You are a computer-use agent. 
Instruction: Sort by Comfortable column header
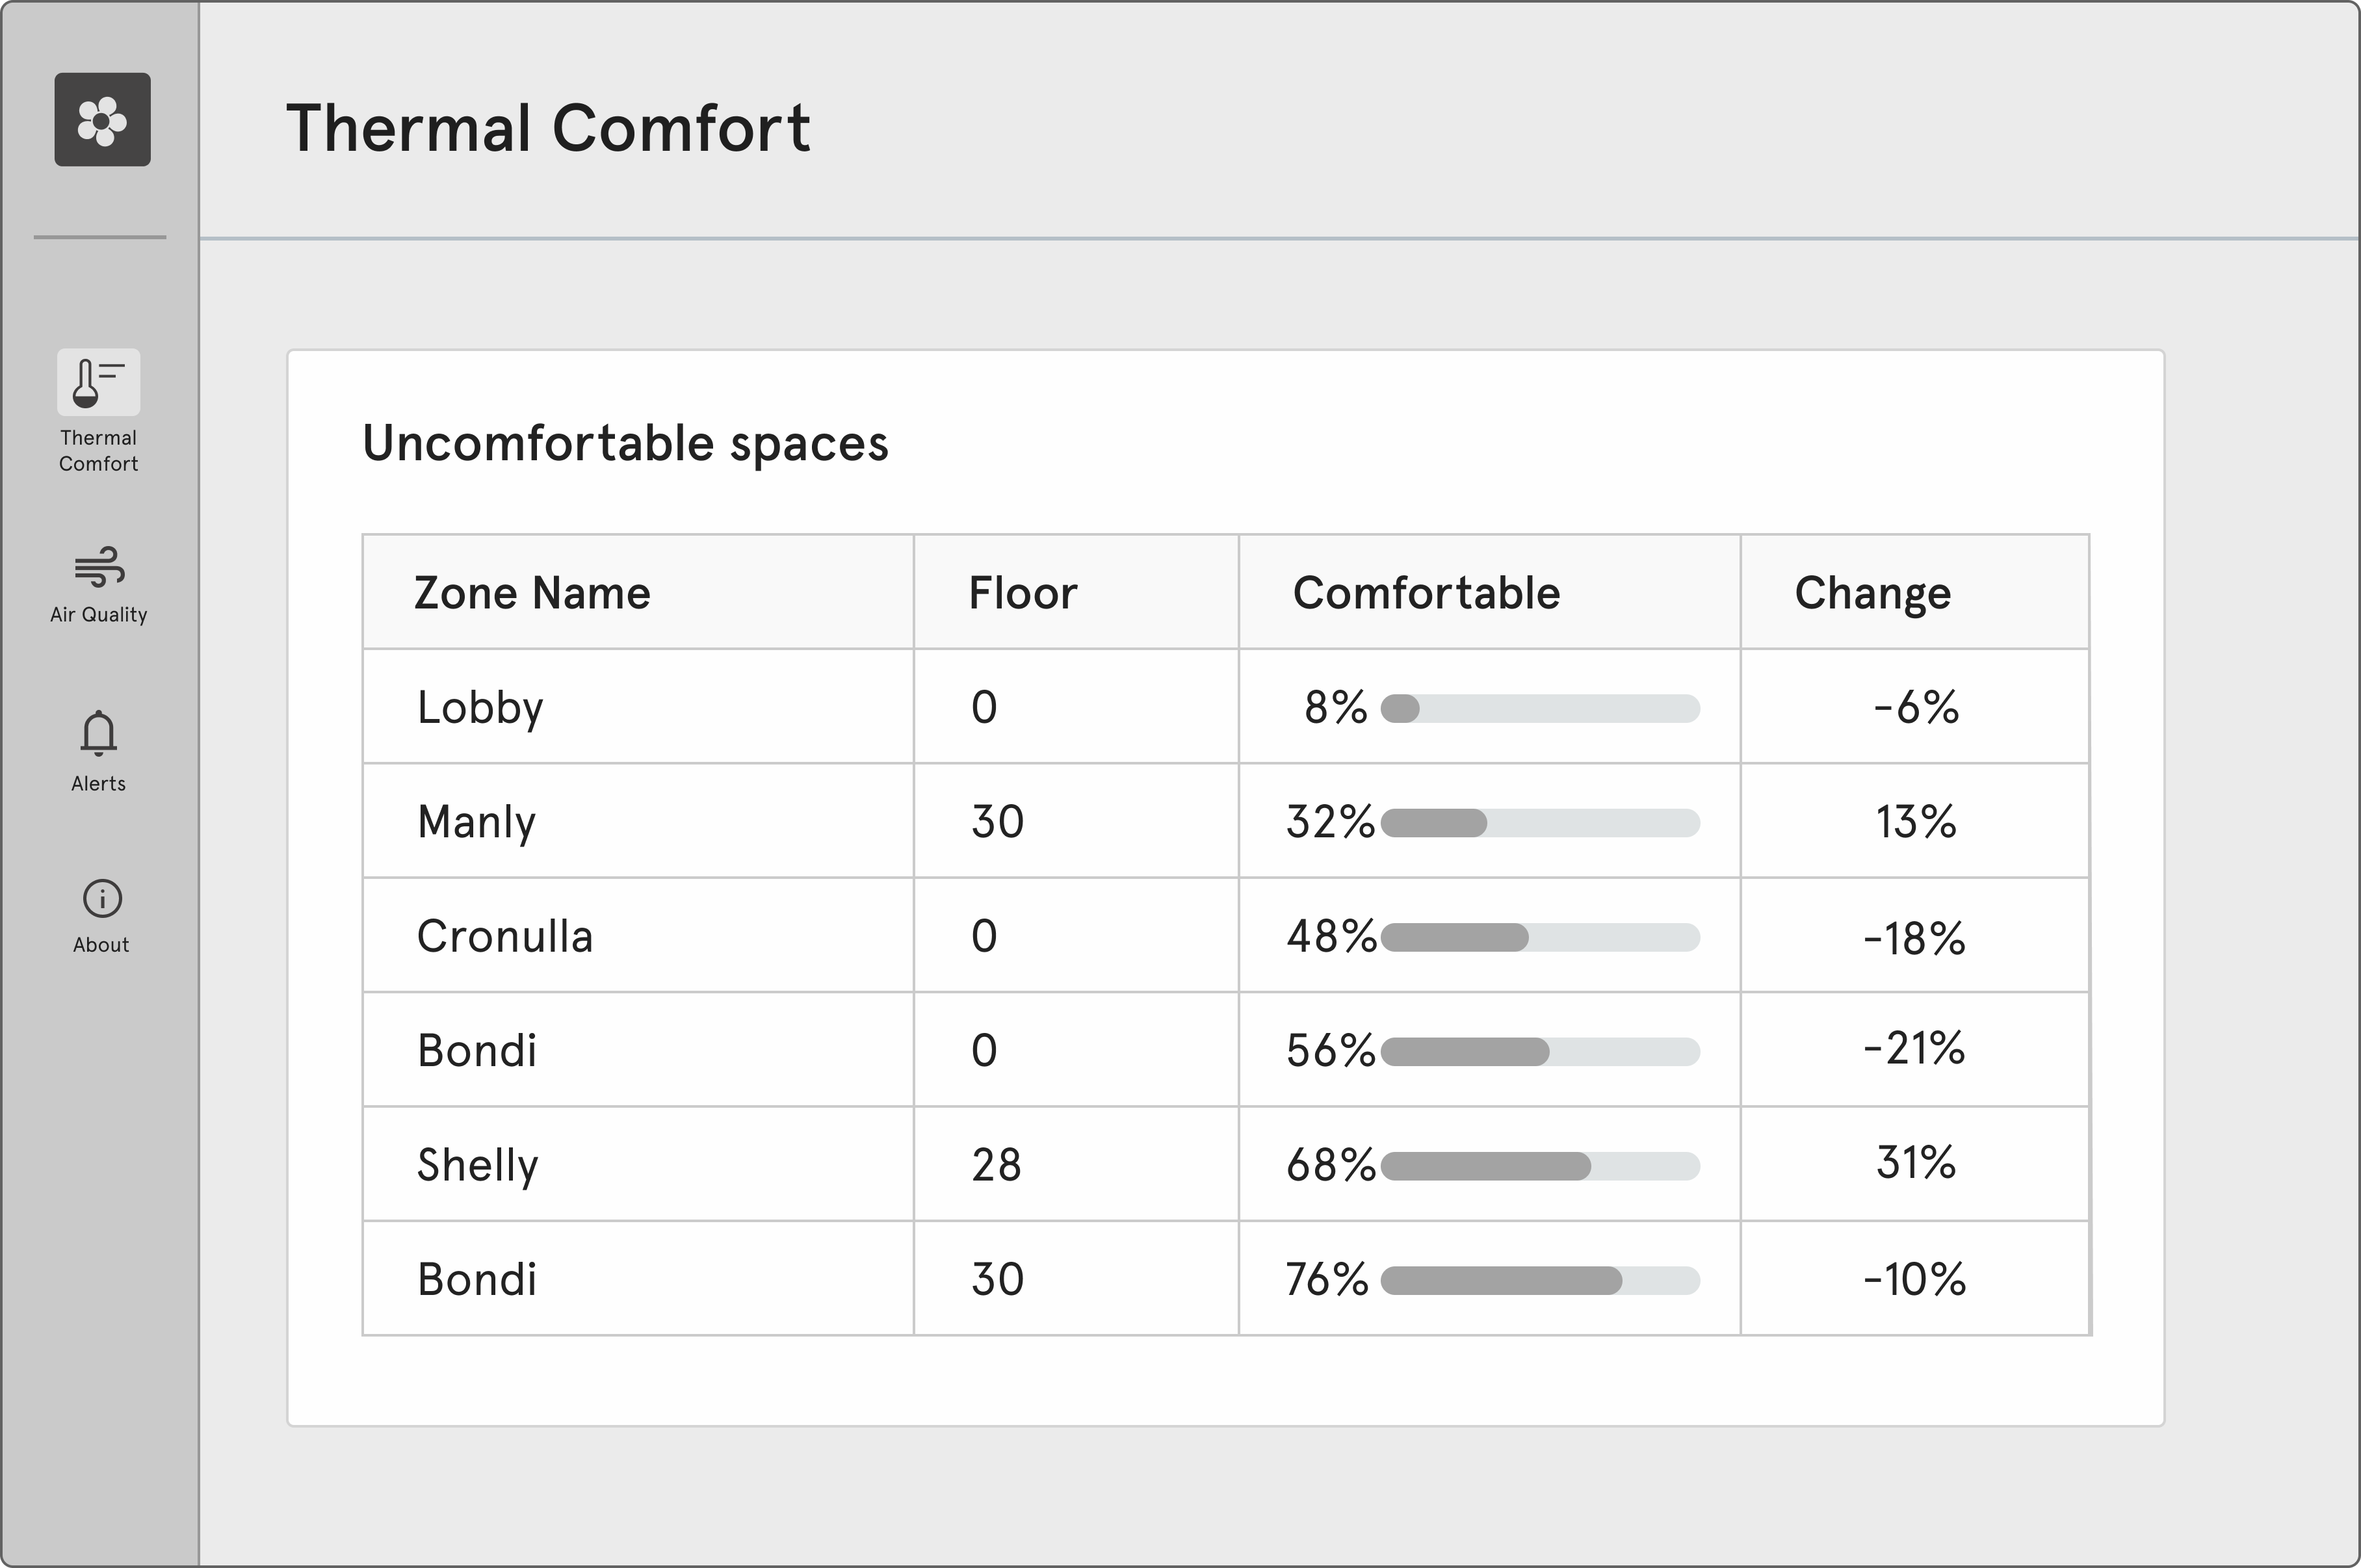1426,593
